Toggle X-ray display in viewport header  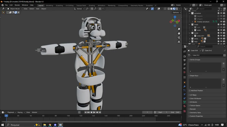coord(165,9)
